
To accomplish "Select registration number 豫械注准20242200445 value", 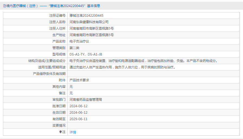I will tap(86, 16).
